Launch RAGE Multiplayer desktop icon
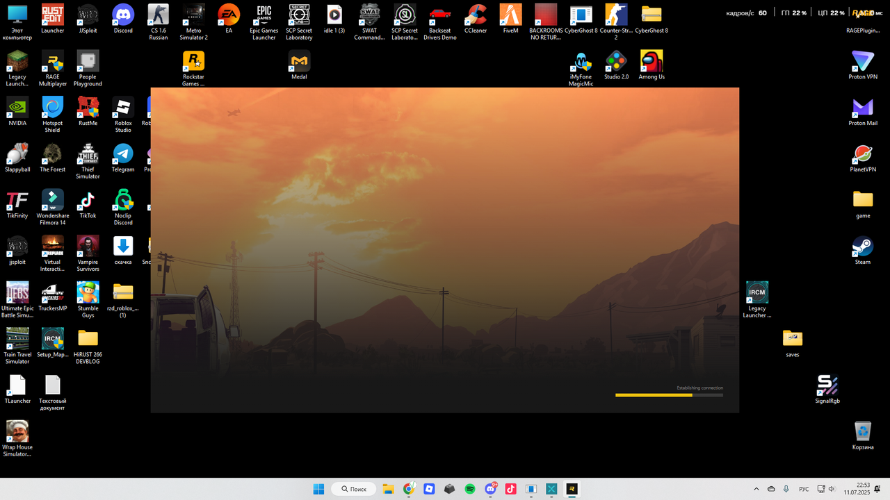890x500 pixels. pyautogui.click(x=53, y=69)
